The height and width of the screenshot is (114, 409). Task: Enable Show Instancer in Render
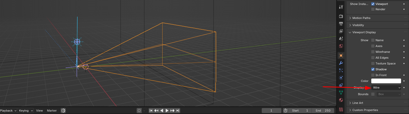point(373,9)
